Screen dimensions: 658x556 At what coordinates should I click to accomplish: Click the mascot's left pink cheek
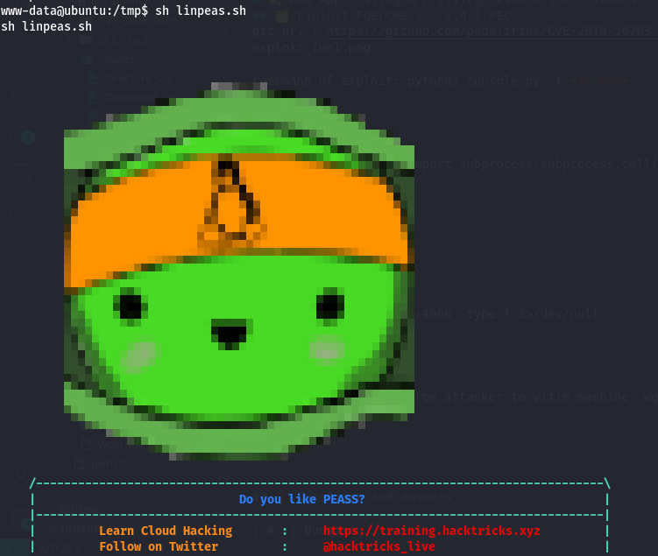coord(140,354)
